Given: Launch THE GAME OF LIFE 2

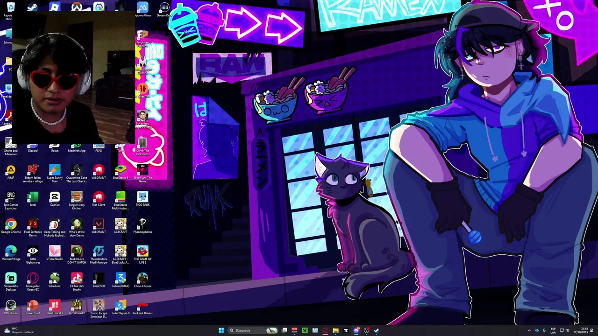Looking at the screenshot, I should [142, 255].
